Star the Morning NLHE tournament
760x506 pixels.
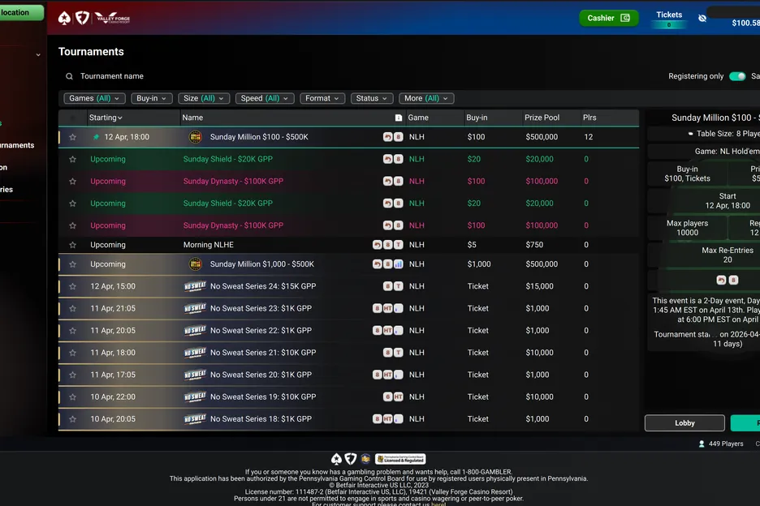71,244
